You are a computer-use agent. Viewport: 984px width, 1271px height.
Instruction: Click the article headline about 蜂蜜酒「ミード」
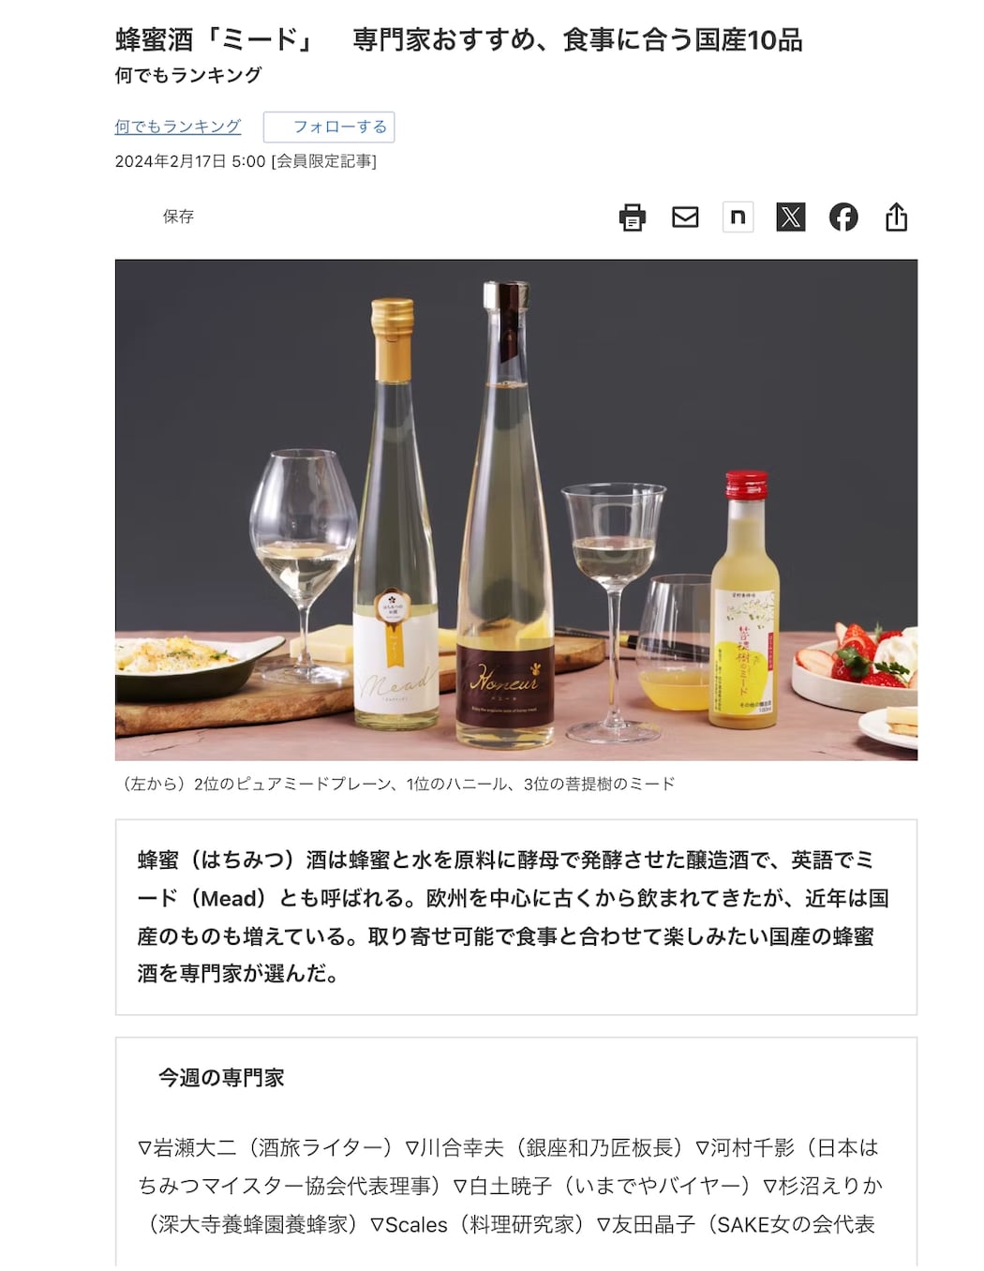(459, 39)
